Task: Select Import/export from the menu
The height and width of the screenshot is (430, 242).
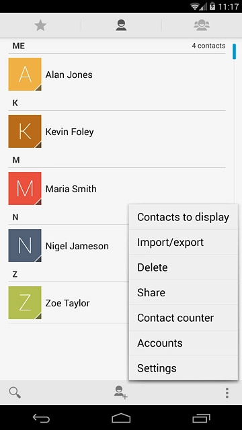Action: click(x=184, y=242)
